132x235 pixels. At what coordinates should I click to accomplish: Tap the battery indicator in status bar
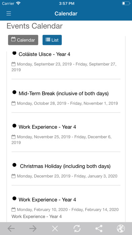[126, 3]
